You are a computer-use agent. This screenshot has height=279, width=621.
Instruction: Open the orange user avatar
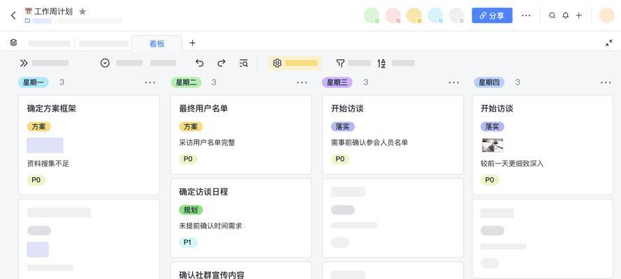tap(606, 15)
